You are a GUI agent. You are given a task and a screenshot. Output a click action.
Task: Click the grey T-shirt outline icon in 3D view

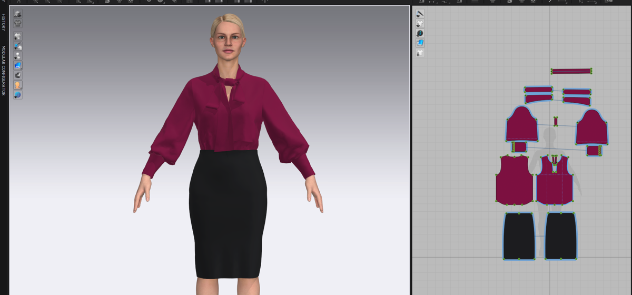(x=17, y=23)
